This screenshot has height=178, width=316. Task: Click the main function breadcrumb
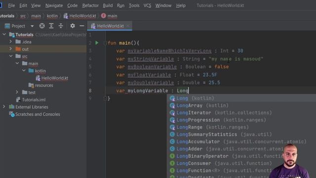point(109,16)
